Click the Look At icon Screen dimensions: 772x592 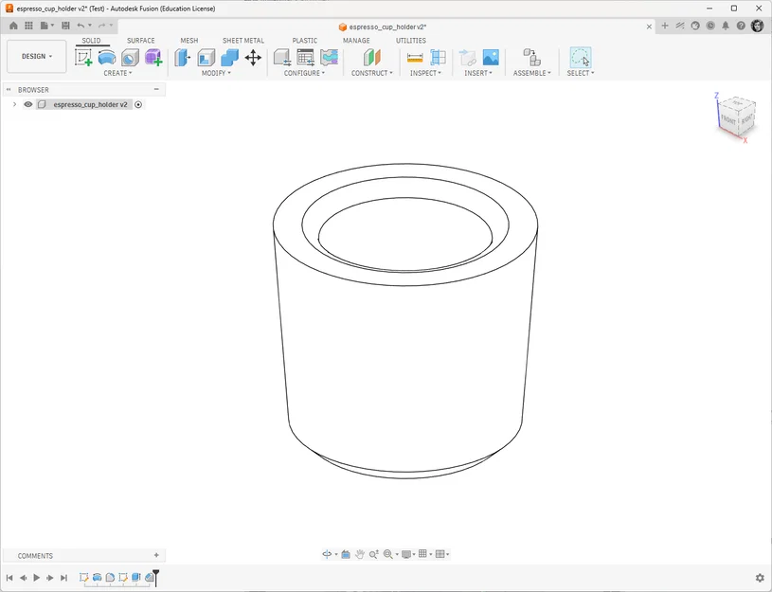pos(346,554)
